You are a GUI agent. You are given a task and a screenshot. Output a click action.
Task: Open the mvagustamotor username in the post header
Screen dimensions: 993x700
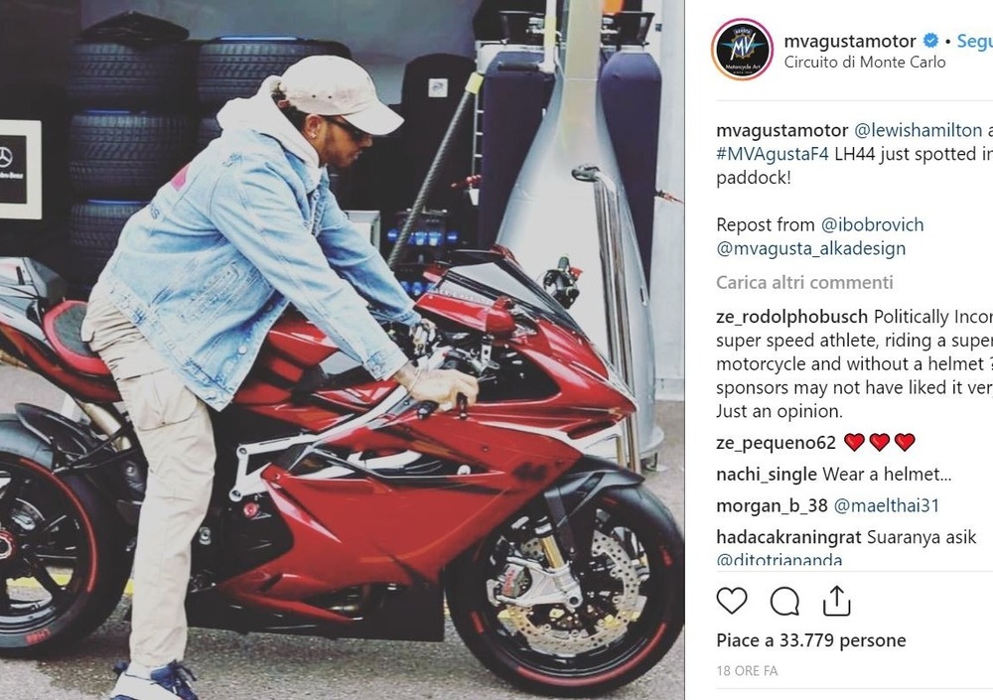click(850, 41)
